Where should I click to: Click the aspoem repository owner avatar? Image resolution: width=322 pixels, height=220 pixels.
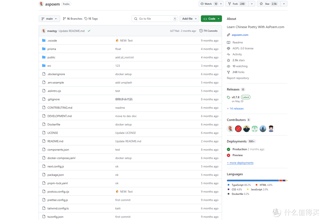pyautogui.click(x=41, y=4)
